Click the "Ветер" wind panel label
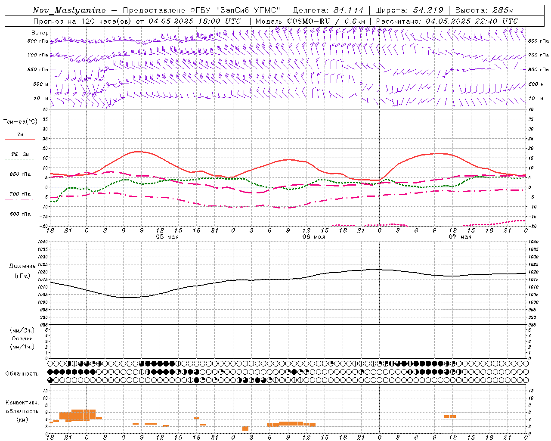Screen dimensions: 551x441 [x=40, y=33]
